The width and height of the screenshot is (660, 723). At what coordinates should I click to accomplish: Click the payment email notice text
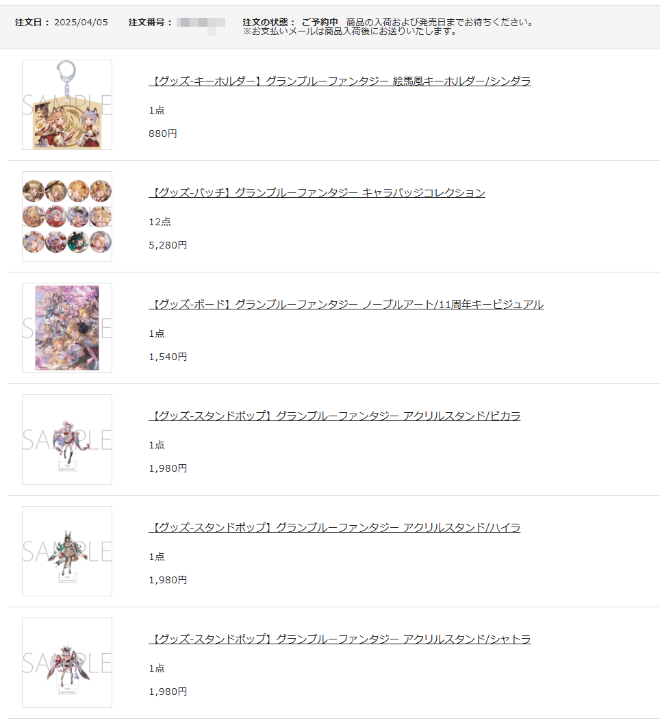point(350,31)
